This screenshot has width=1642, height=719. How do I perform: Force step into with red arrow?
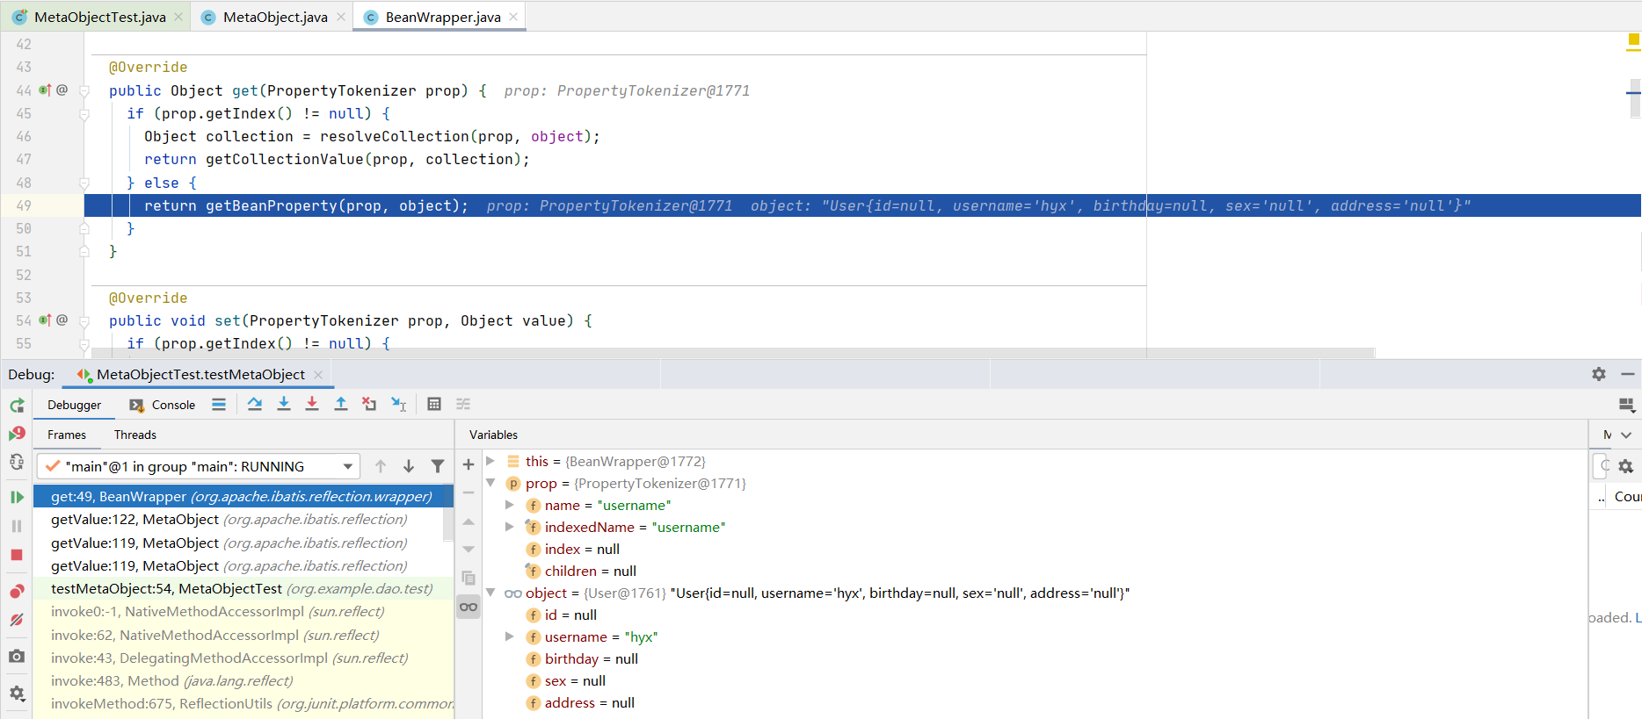pos(312,404)
